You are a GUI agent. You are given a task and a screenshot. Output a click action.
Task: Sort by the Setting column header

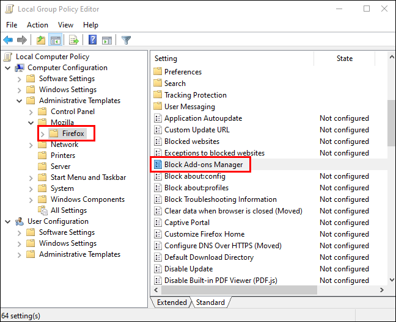pos(232,59)
